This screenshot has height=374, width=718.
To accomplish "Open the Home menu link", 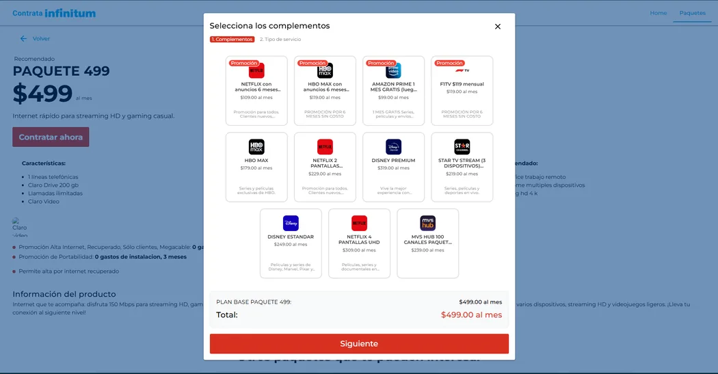I will click(x=659, y=13).
